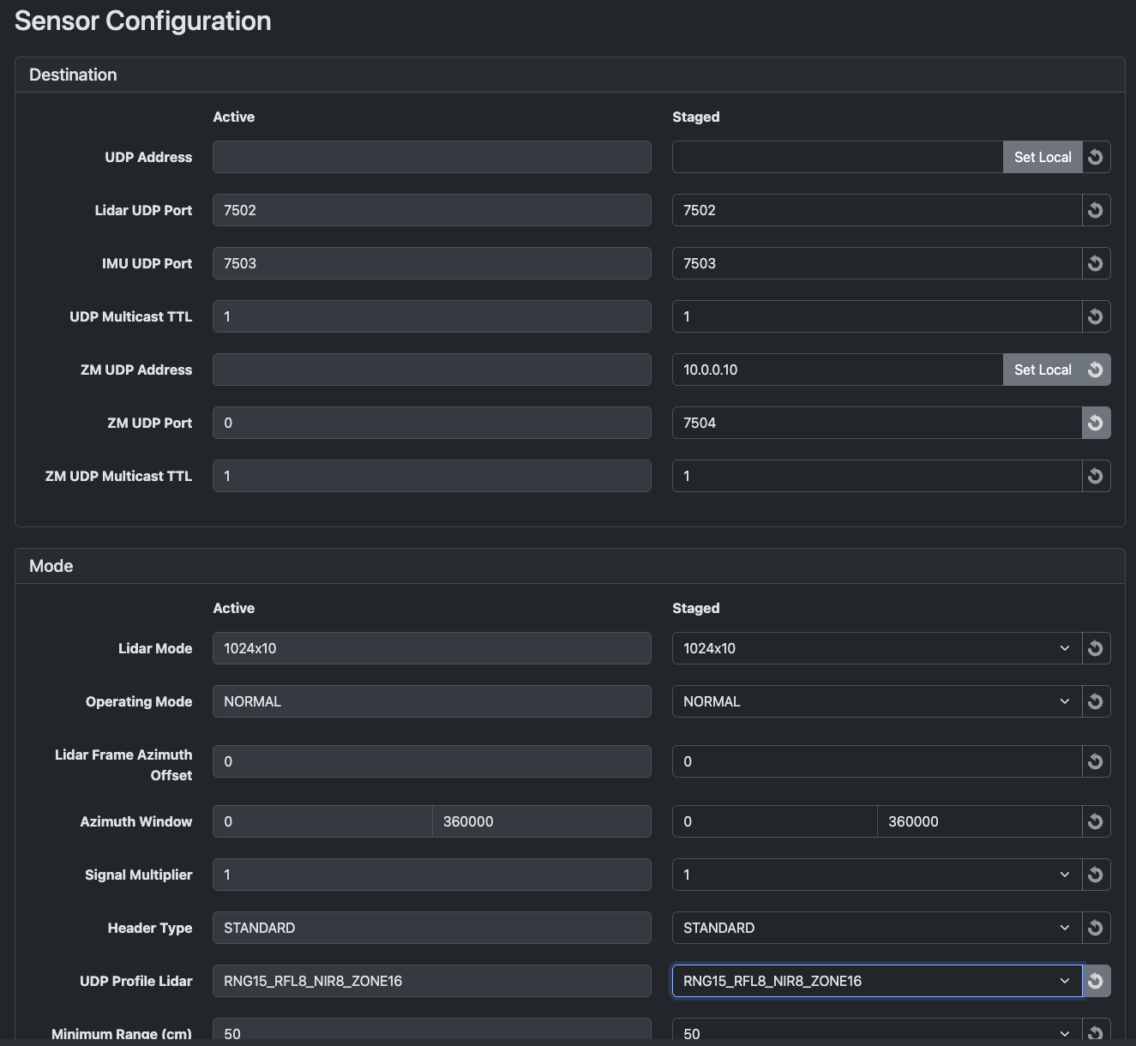Screen dimensions: 1136x1046
Task: Reset staged Operating Mode
Action: [x=1096, y=701]
